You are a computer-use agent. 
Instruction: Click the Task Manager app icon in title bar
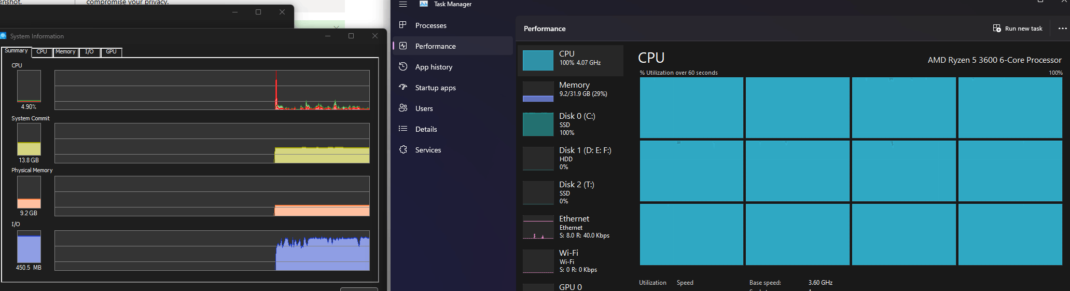pyautogui.click(x=424, y=4)
